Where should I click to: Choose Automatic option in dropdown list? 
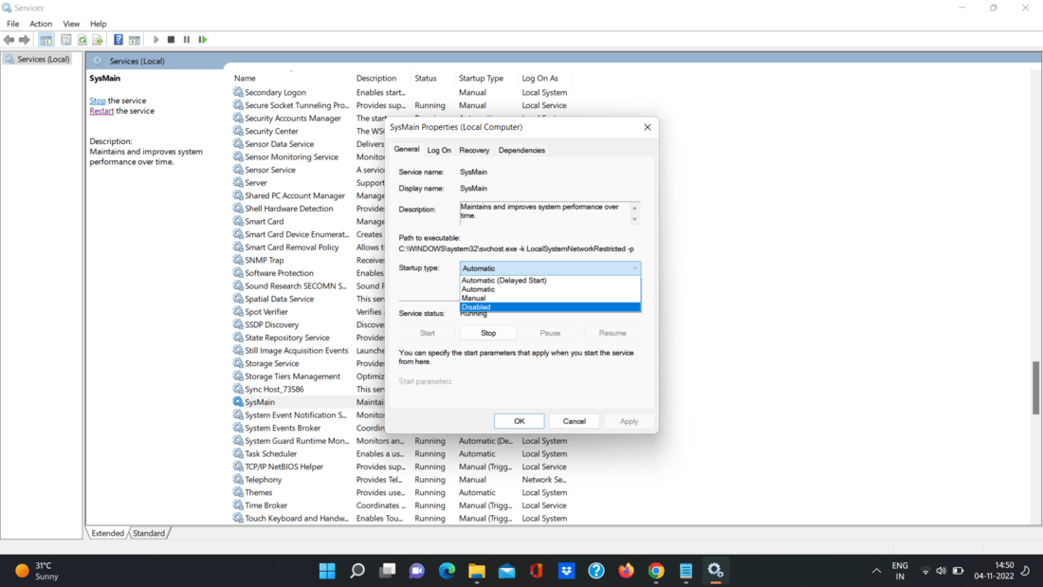coord(550,289)
